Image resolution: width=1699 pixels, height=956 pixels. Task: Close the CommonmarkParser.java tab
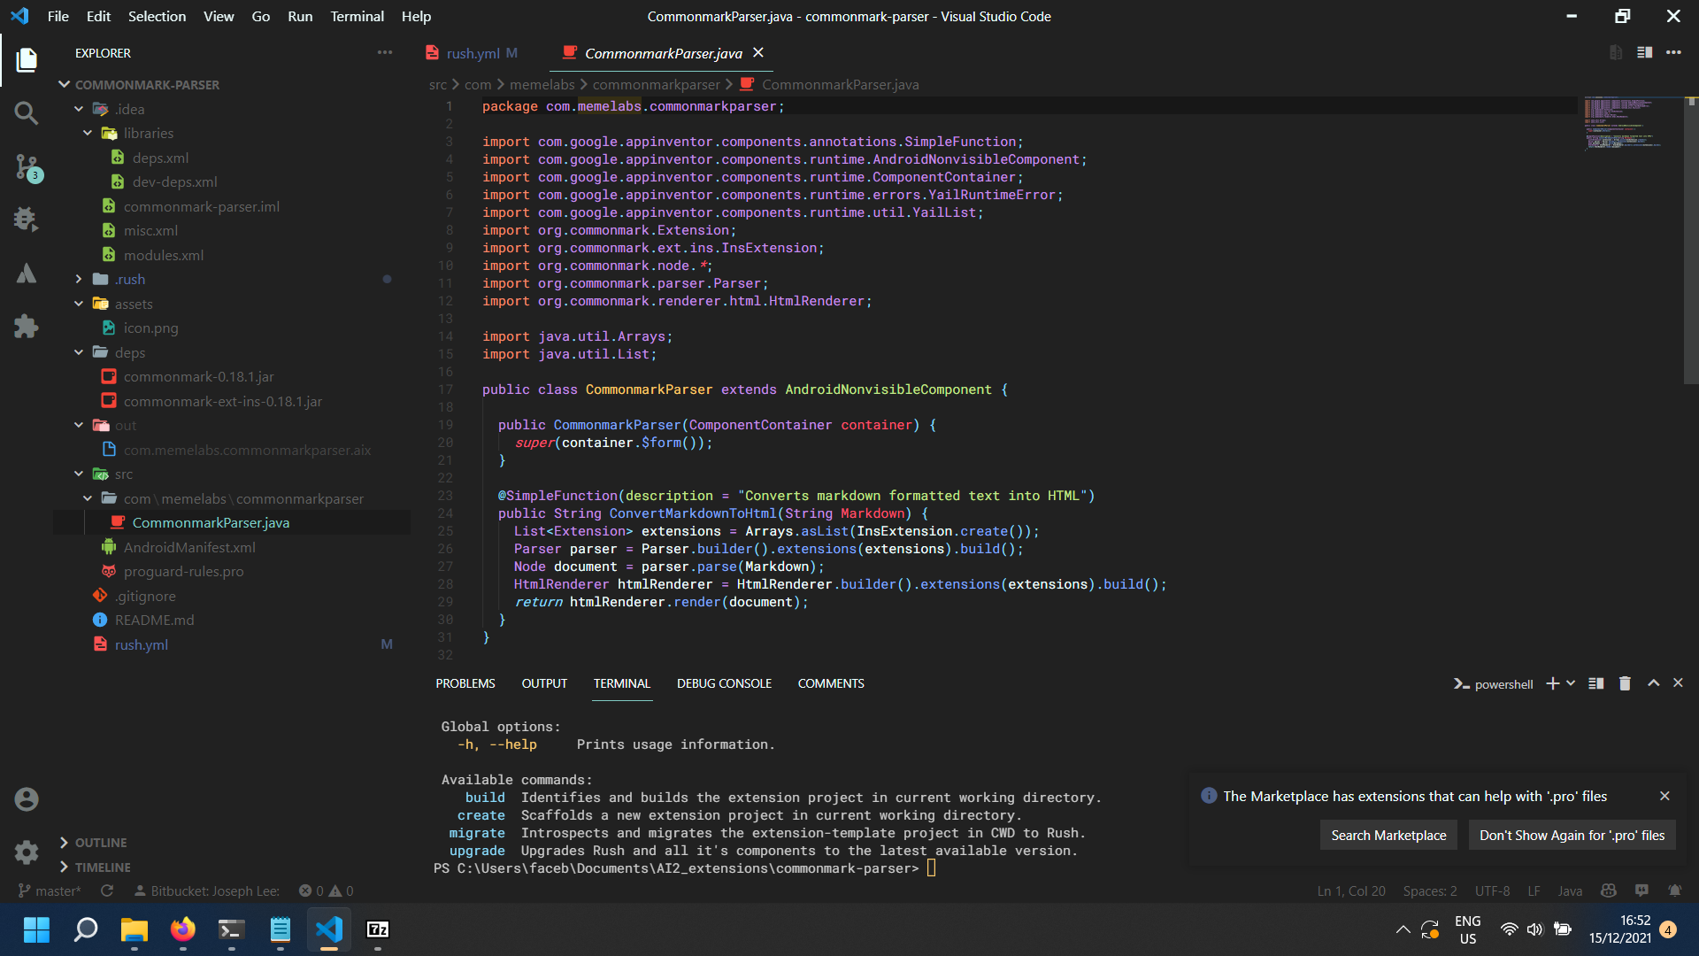coord(758,53)
